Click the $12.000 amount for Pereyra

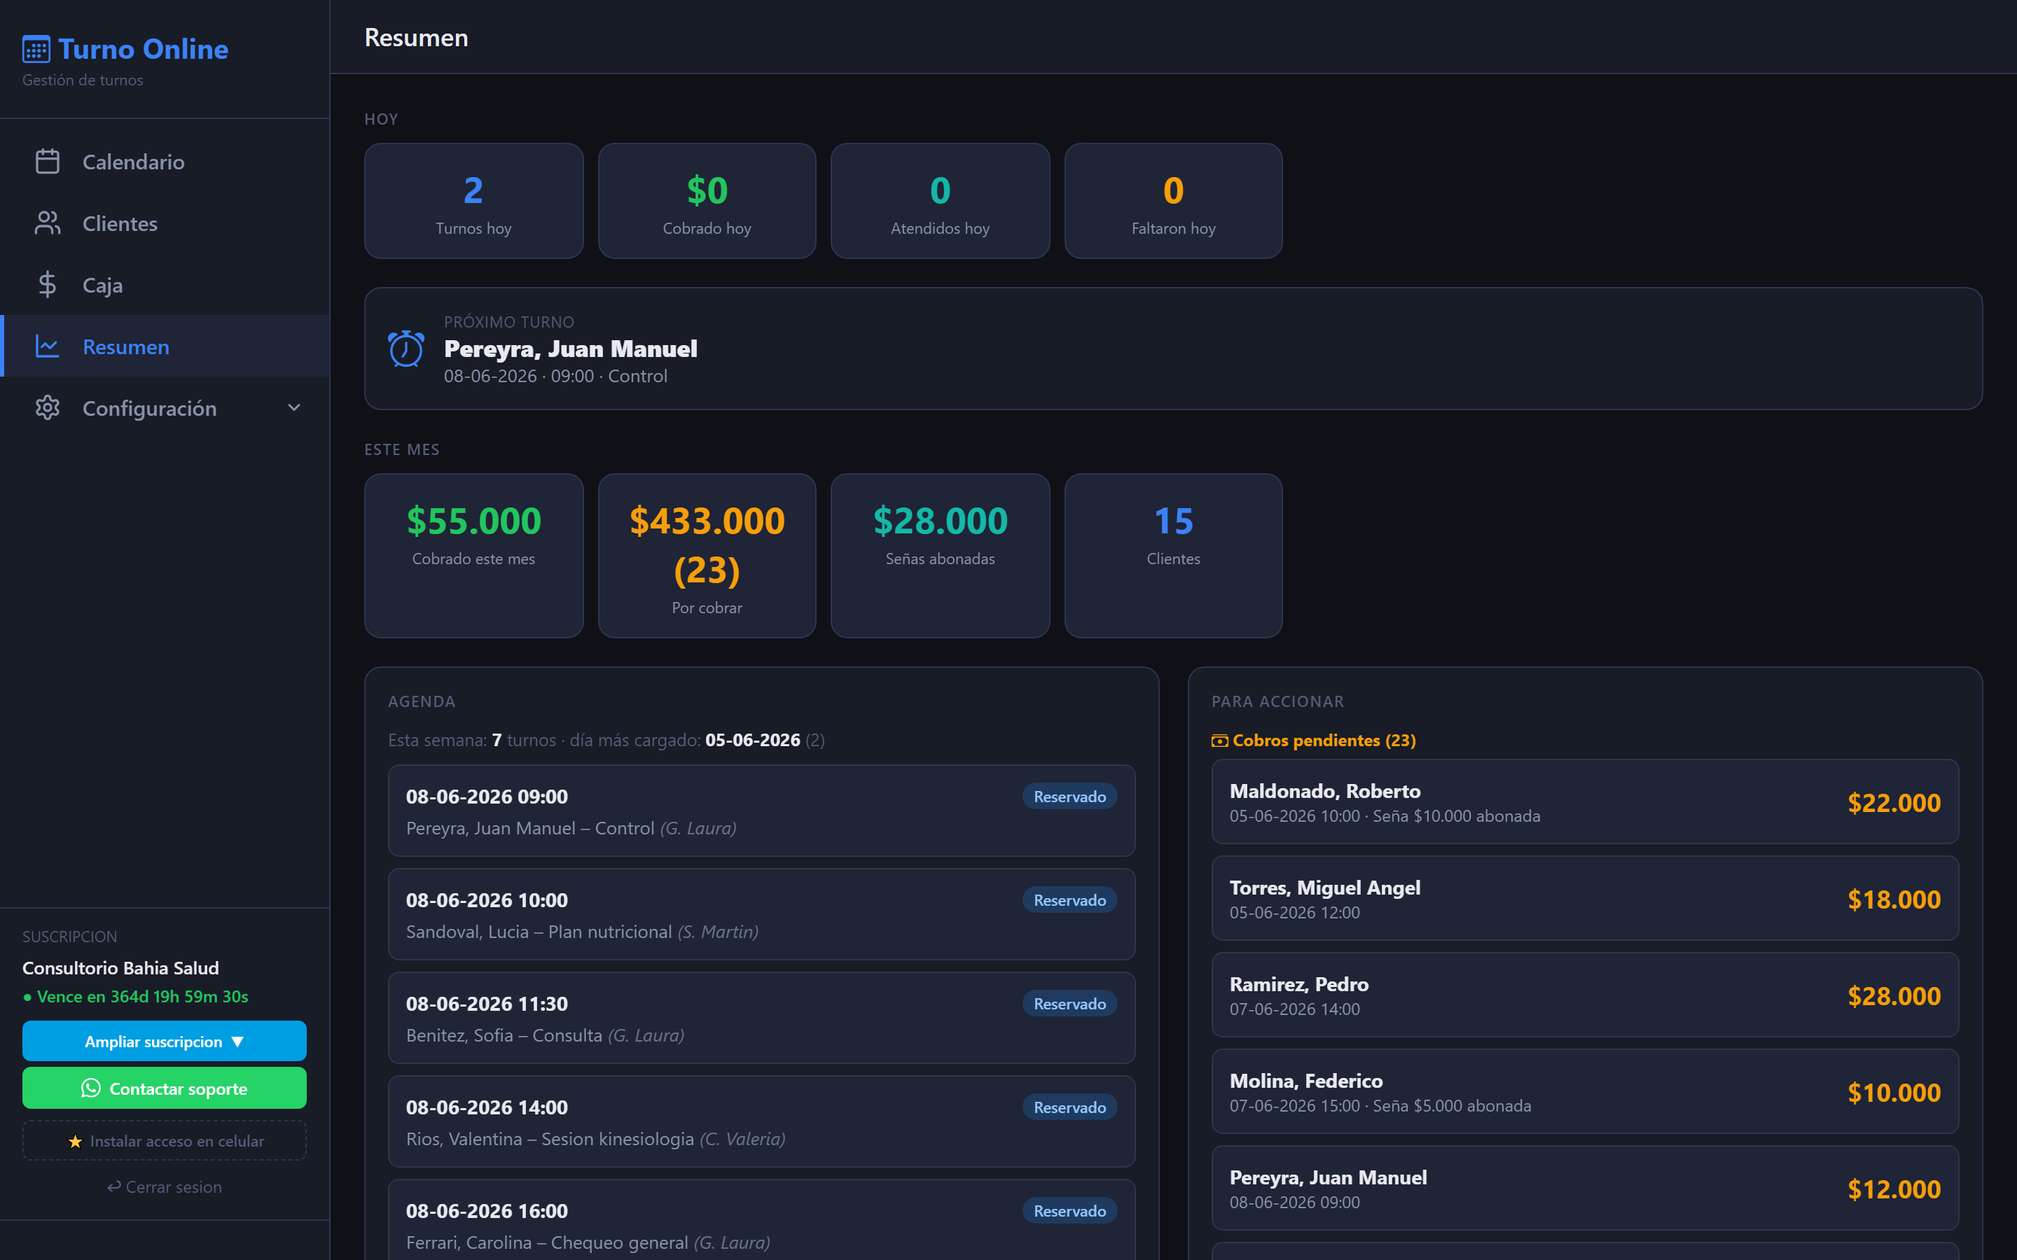click(1894, 1189)
